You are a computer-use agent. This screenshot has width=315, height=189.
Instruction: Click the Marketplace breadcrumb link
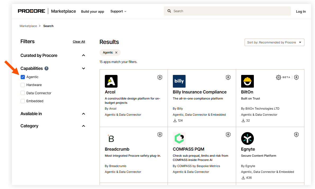[x=28, y=26]
